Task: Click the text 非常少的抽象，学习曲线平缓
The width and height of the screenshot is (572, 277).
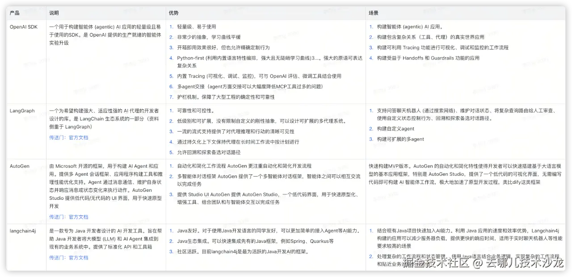Action: [209, 37]
